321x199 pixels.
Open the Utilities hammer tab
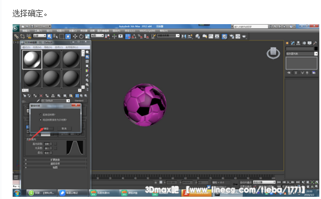[x=315, y=43]
